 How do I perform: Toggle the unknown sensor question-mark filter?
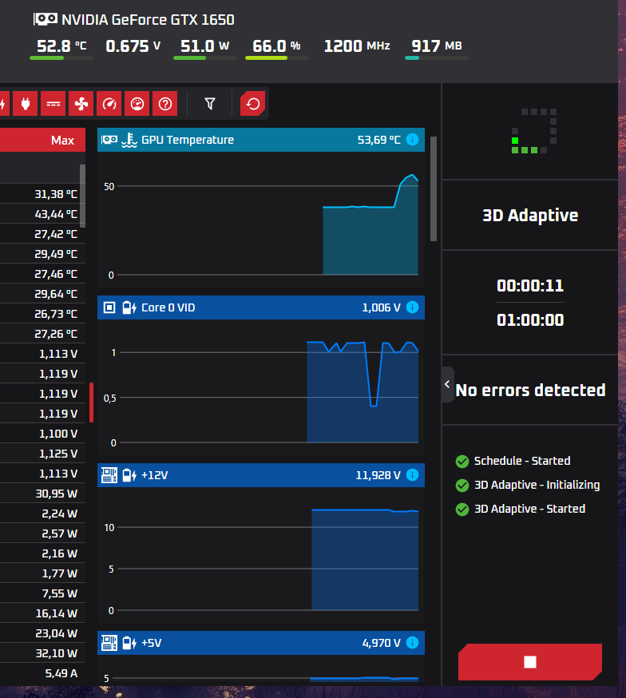(165, 104)
